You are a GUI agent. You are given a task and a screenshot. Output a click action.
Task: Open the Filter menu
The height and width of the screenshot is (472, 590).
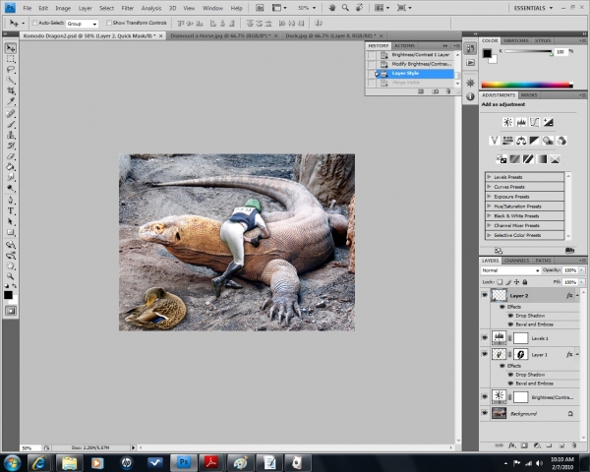127,8
